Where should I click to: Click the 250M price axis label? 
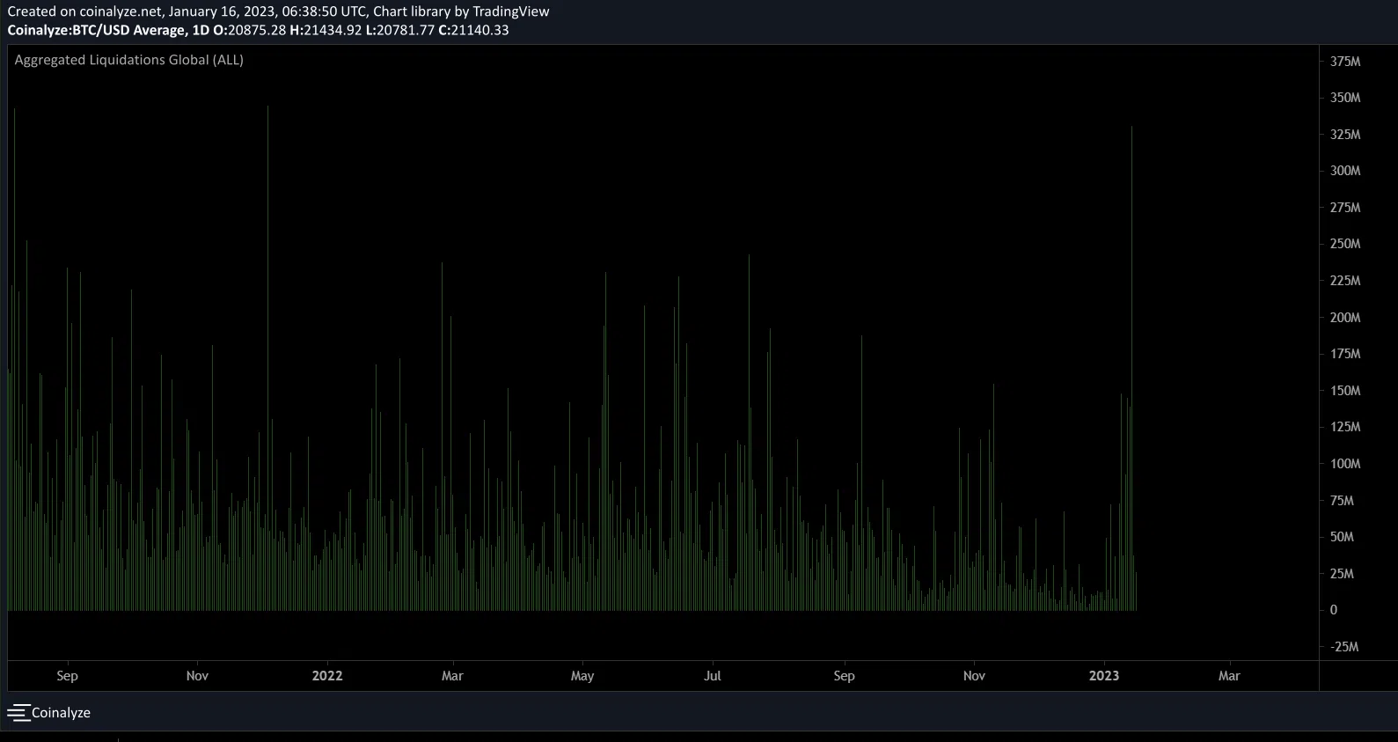click(1345, 244)
